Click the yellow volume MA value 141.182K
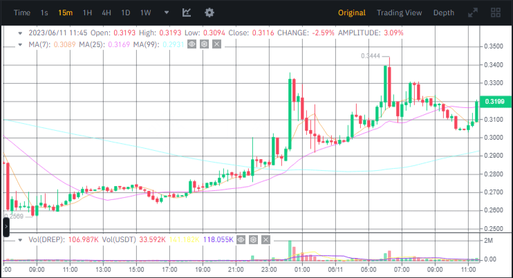 click(x=184, y=240)
